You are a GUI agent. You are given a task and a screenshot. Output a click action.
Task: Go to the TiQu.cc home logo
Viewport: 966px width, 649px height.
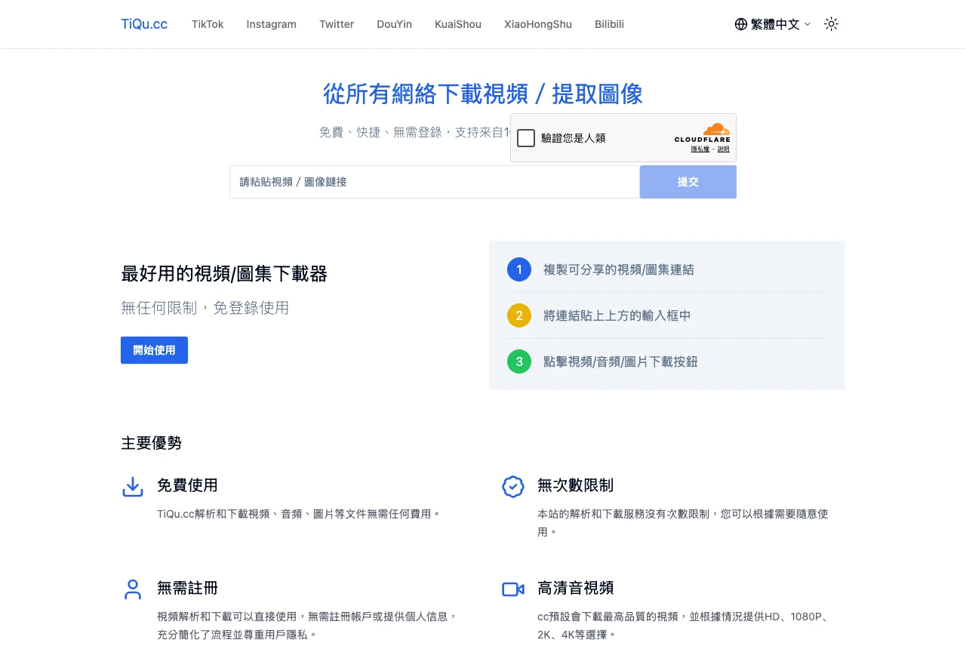(x=144, y=24)
